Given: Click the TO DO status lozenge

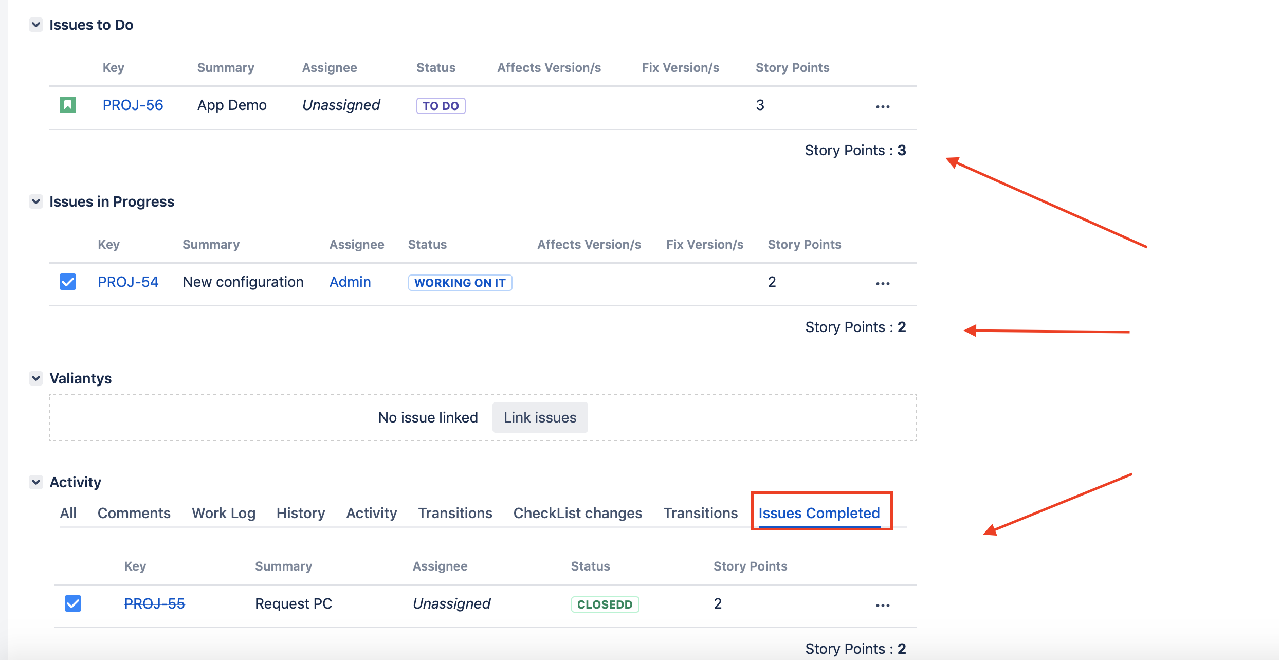Looking at the screenshot, I should (x=441, y=106).
